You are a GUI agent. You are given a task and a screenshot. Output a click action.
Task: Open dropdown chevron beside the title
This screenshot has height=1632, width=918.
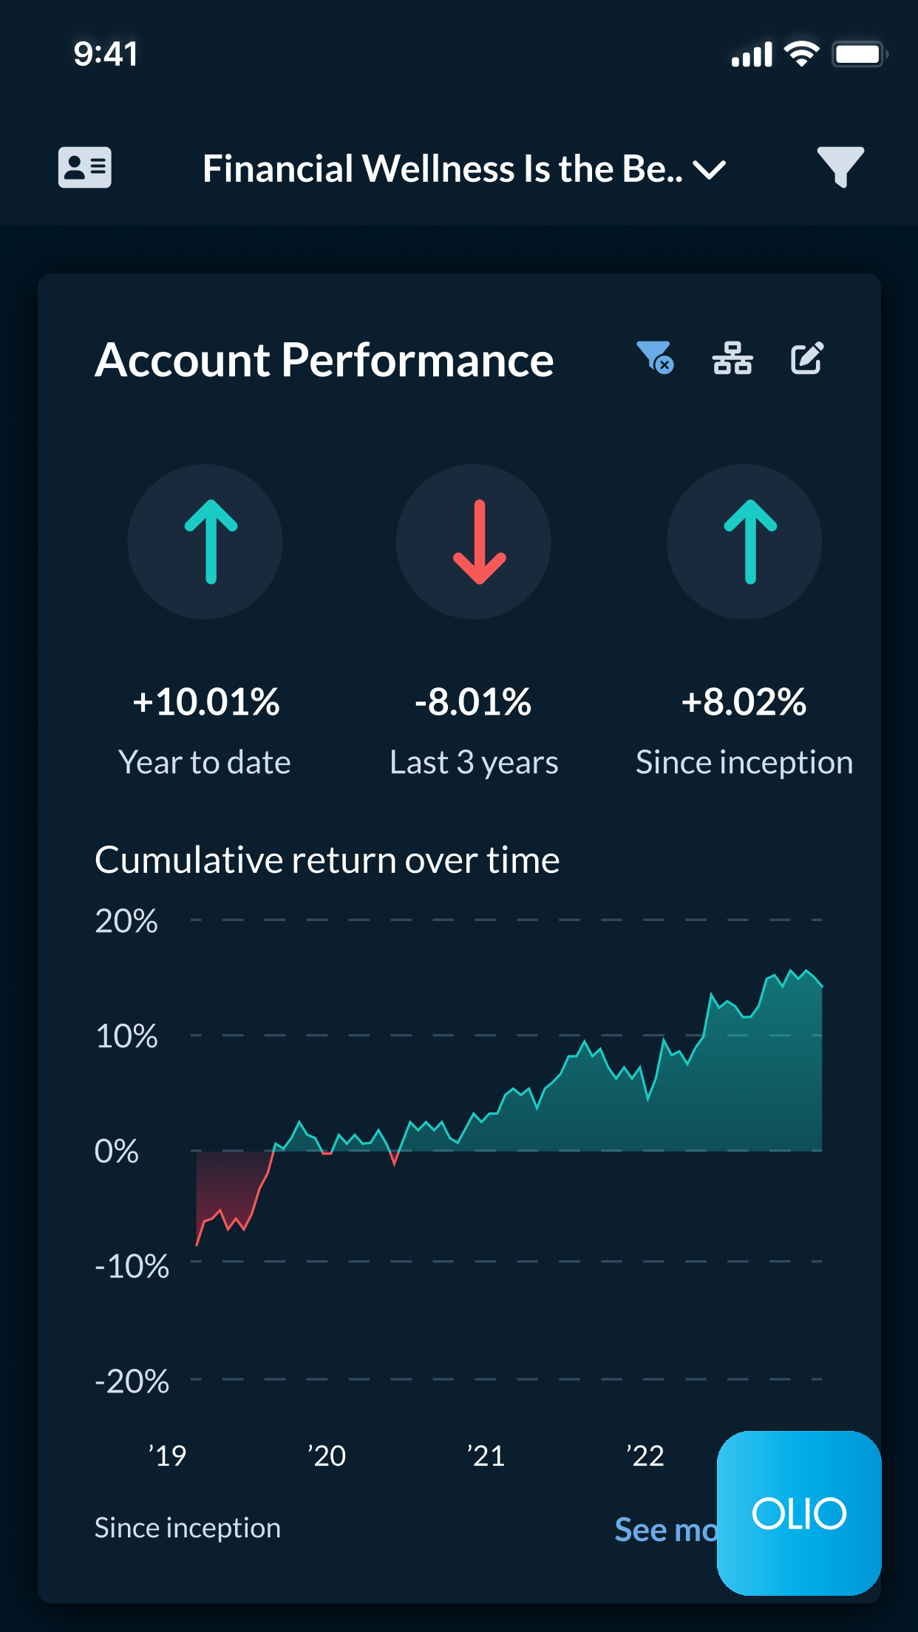[710, 171]
